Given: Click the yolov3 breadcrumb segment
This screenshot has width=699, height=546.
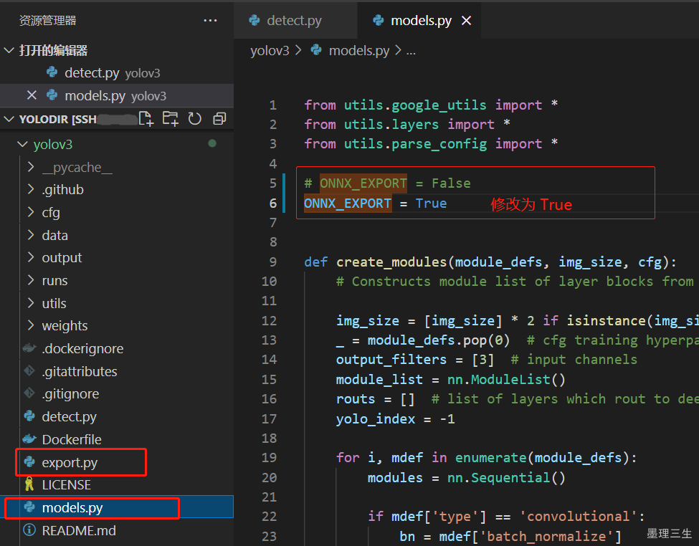Looking at the screenshot, I should click(x=270, y=51).
